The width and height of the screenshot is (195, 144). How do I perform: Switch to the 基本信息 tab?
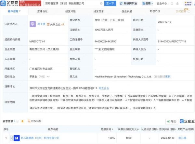[x=14, y=11]
